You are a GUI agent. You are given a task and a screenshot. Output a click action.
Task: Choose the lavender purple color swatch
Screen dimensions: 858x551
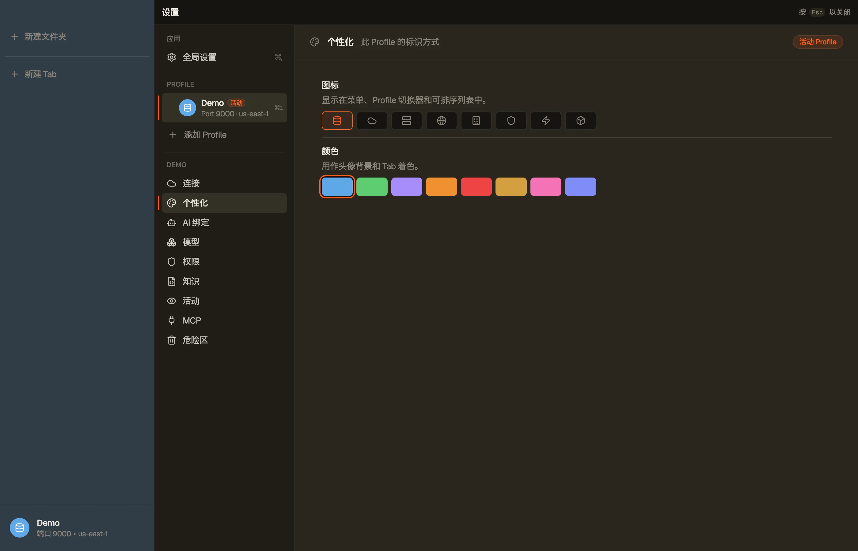406,186
